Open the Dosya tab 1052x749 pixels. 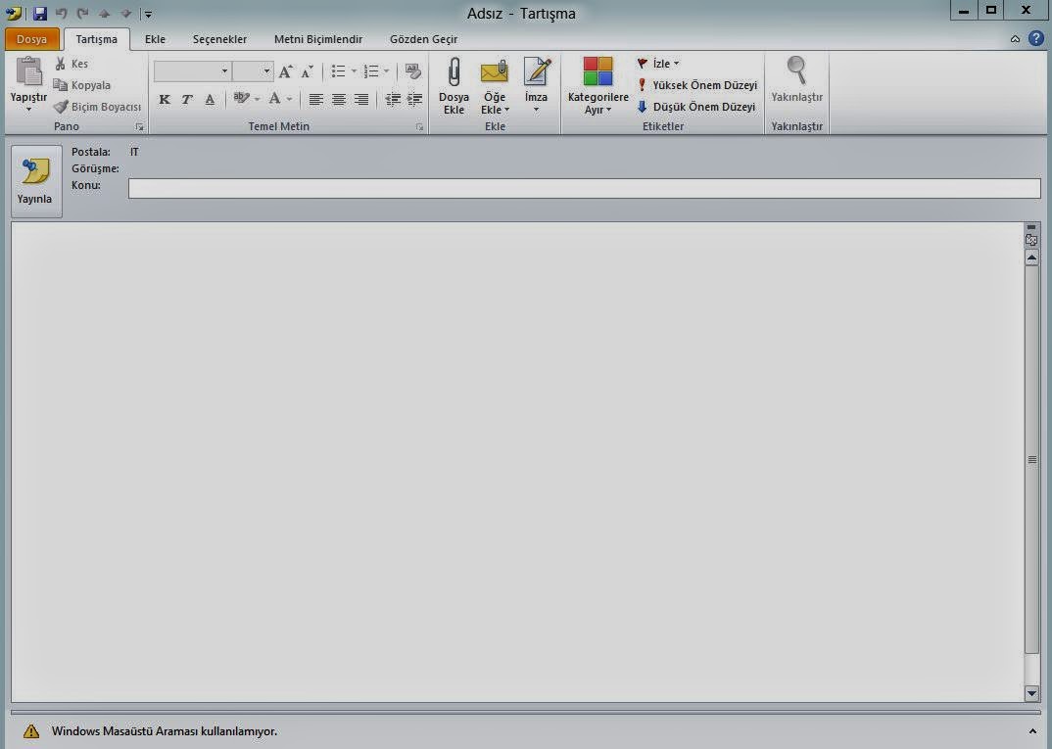click(31, 39)
